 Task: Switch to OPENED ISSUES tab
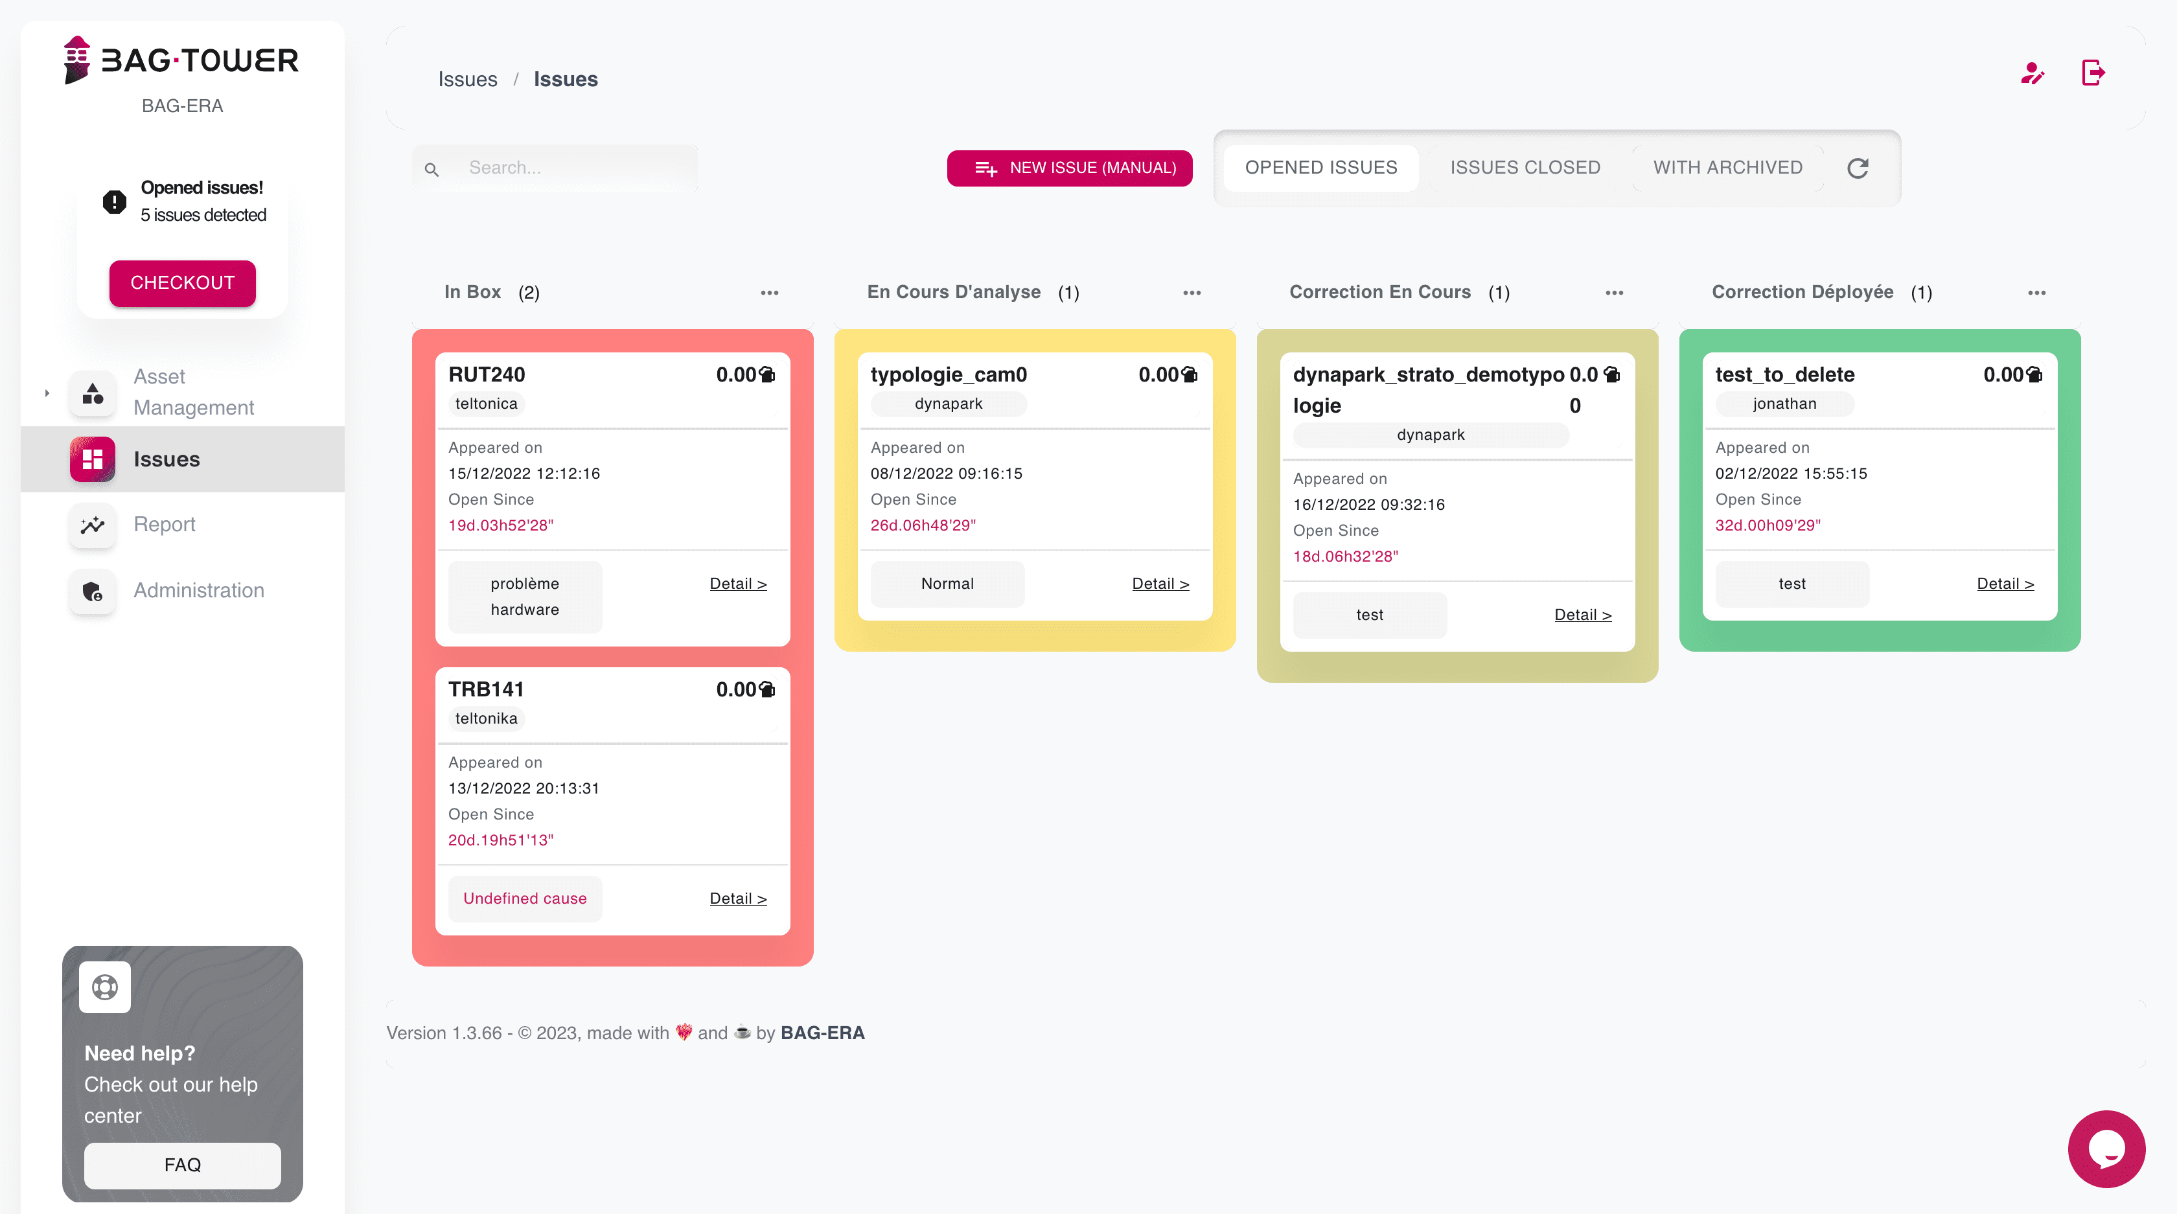coord(1320,167)
